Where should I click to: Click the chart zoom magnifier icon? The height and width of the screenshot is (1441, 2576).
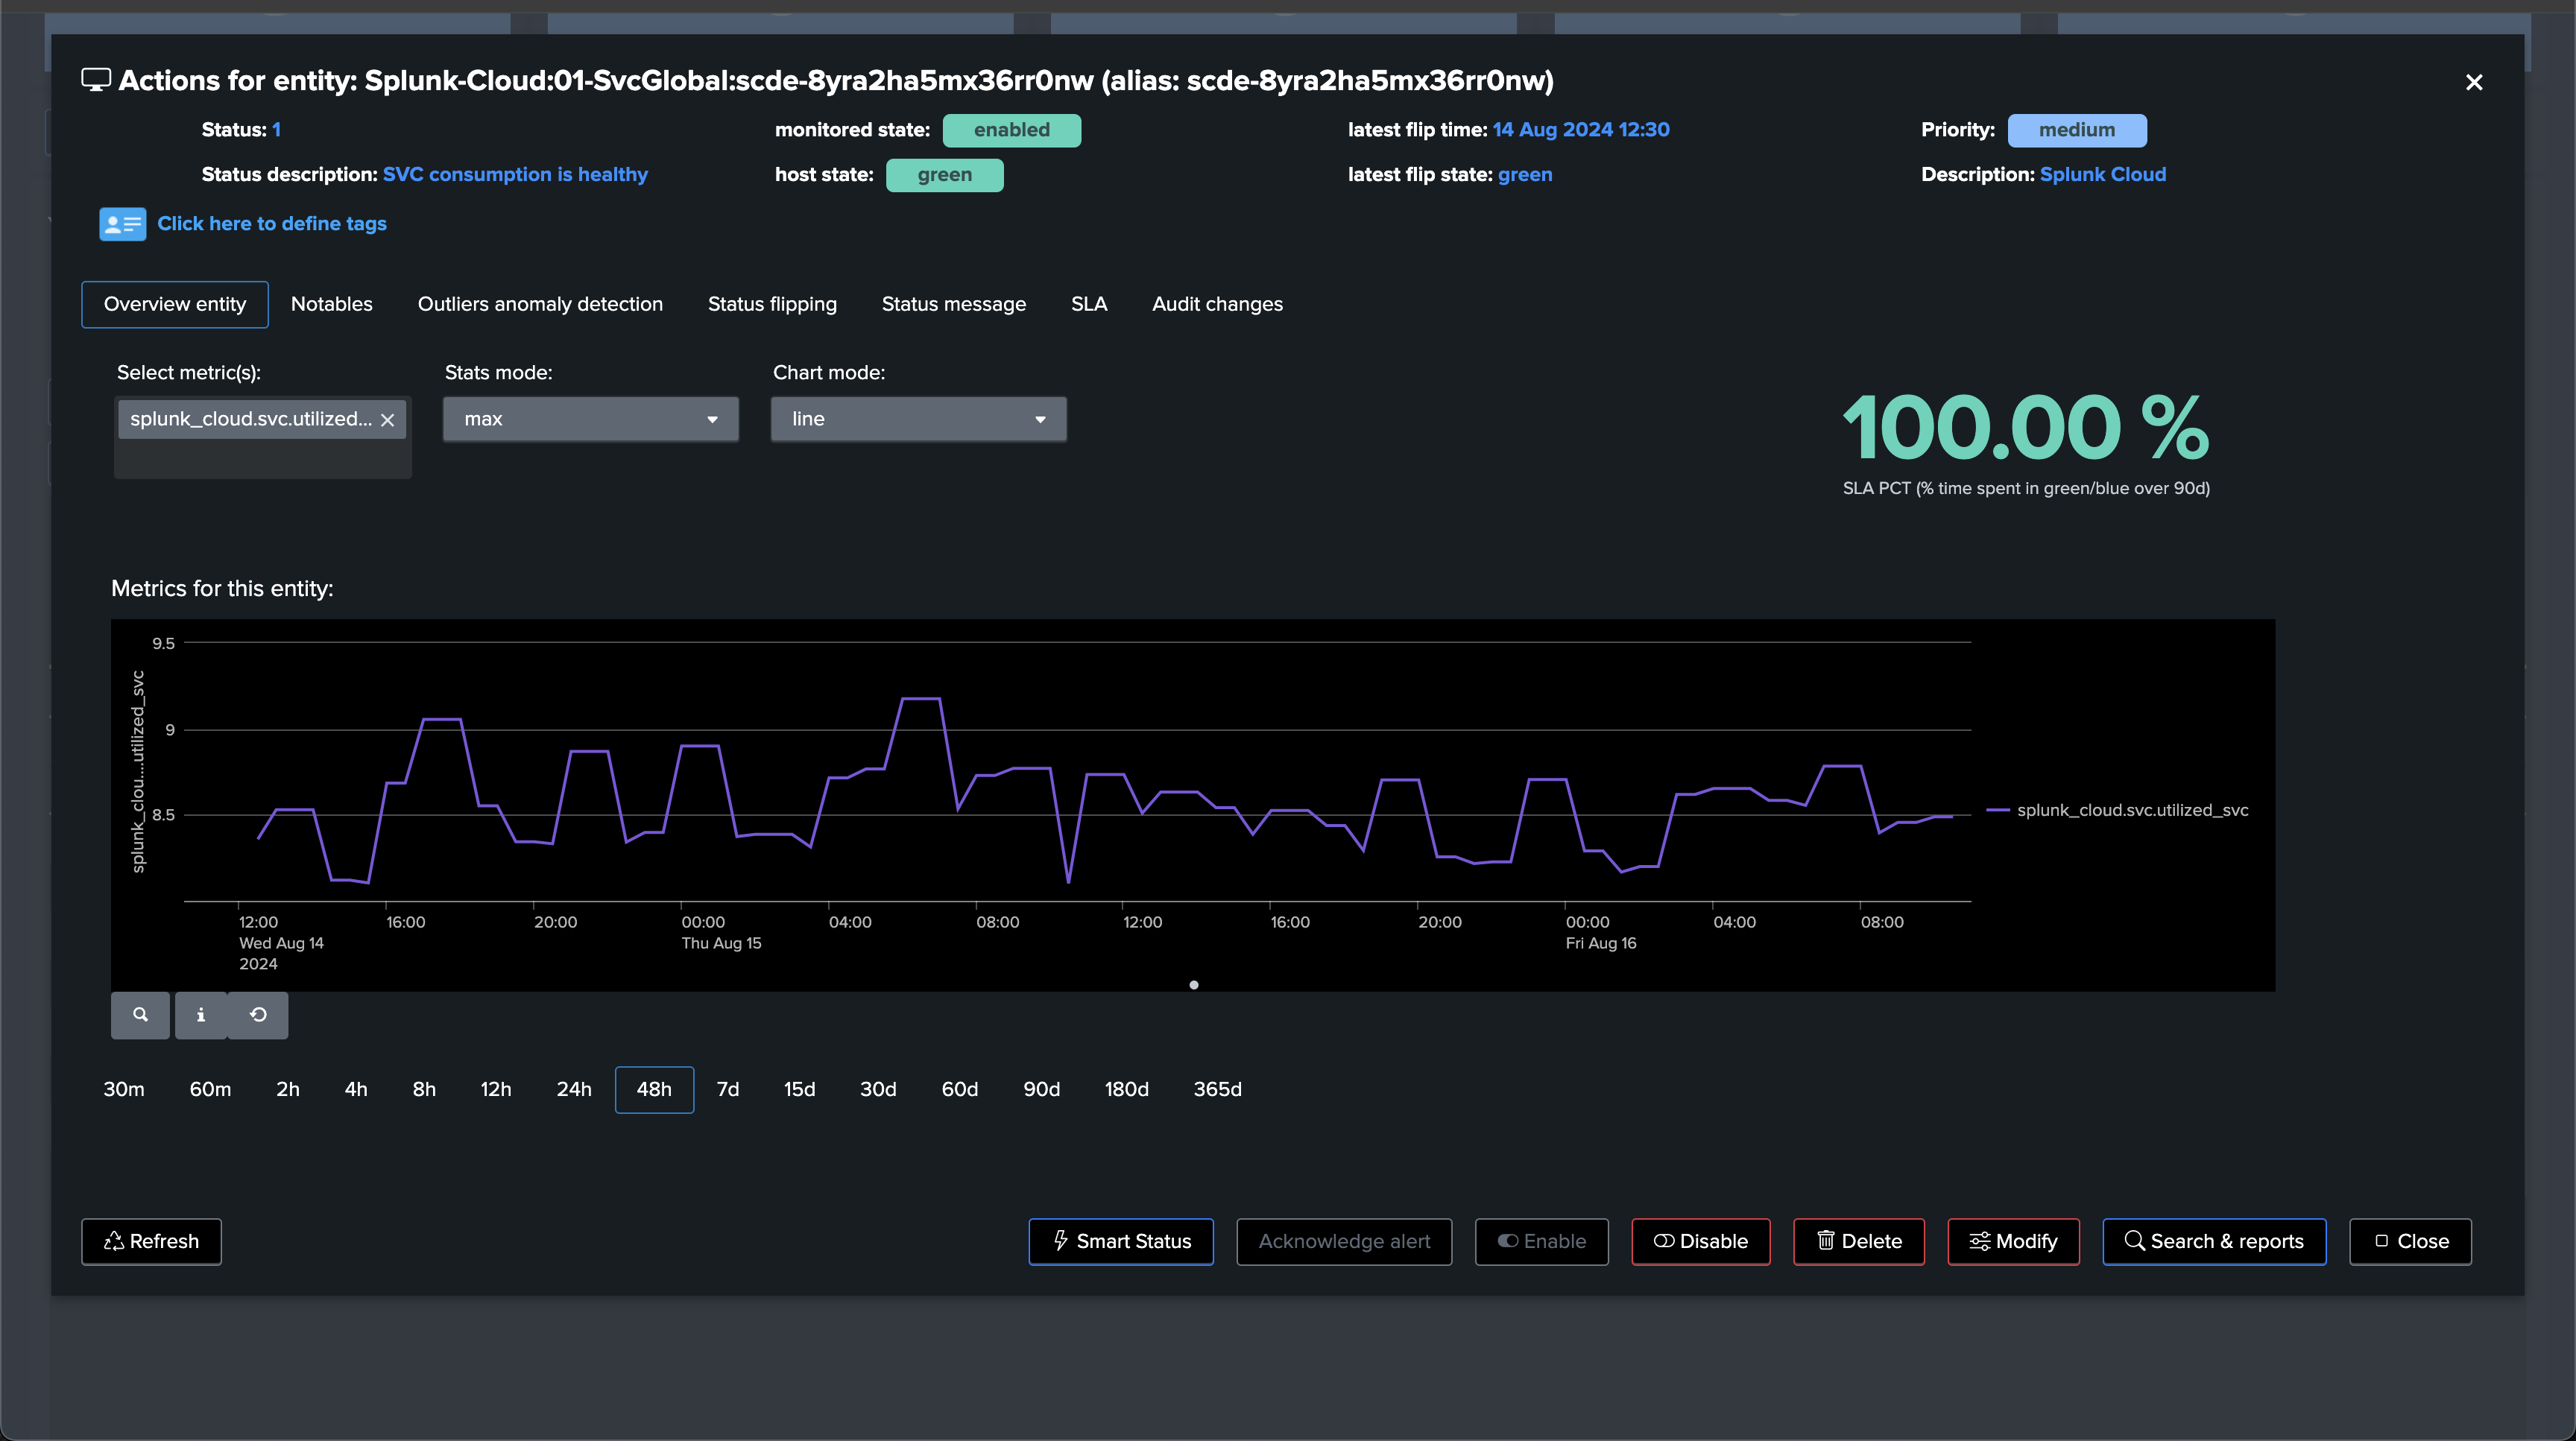(x=140, y=1014)
